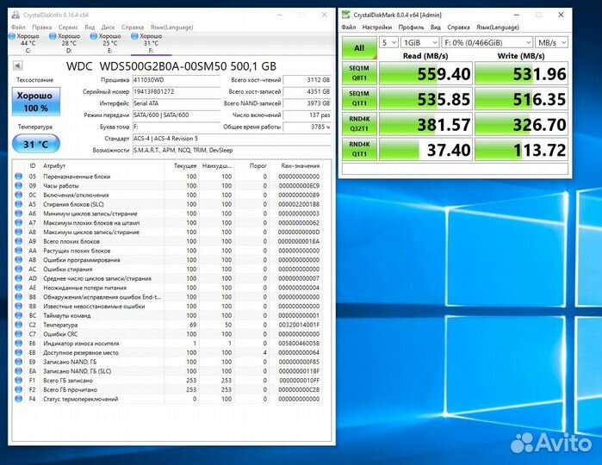Image resolution: width=602 pixels, height=465 pixels.
Task: Click the serial number field 19413F801272
Action: tap(176, 91)
